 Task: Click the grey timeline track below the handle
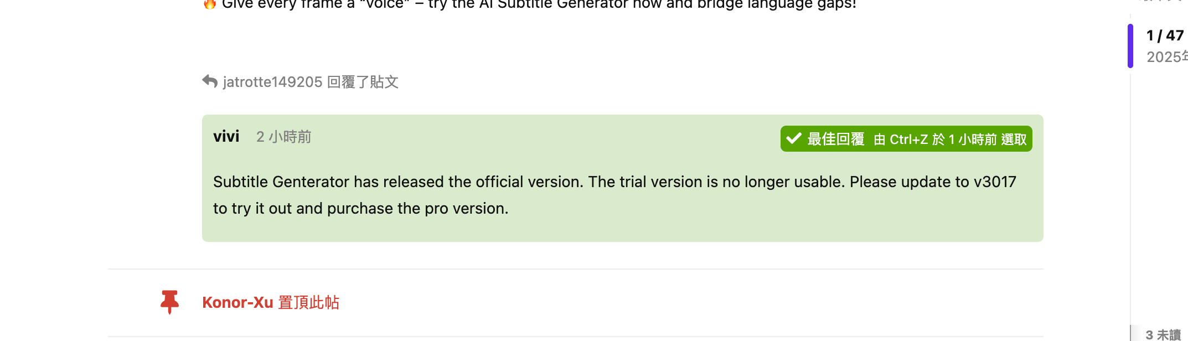pos(1130,199)
